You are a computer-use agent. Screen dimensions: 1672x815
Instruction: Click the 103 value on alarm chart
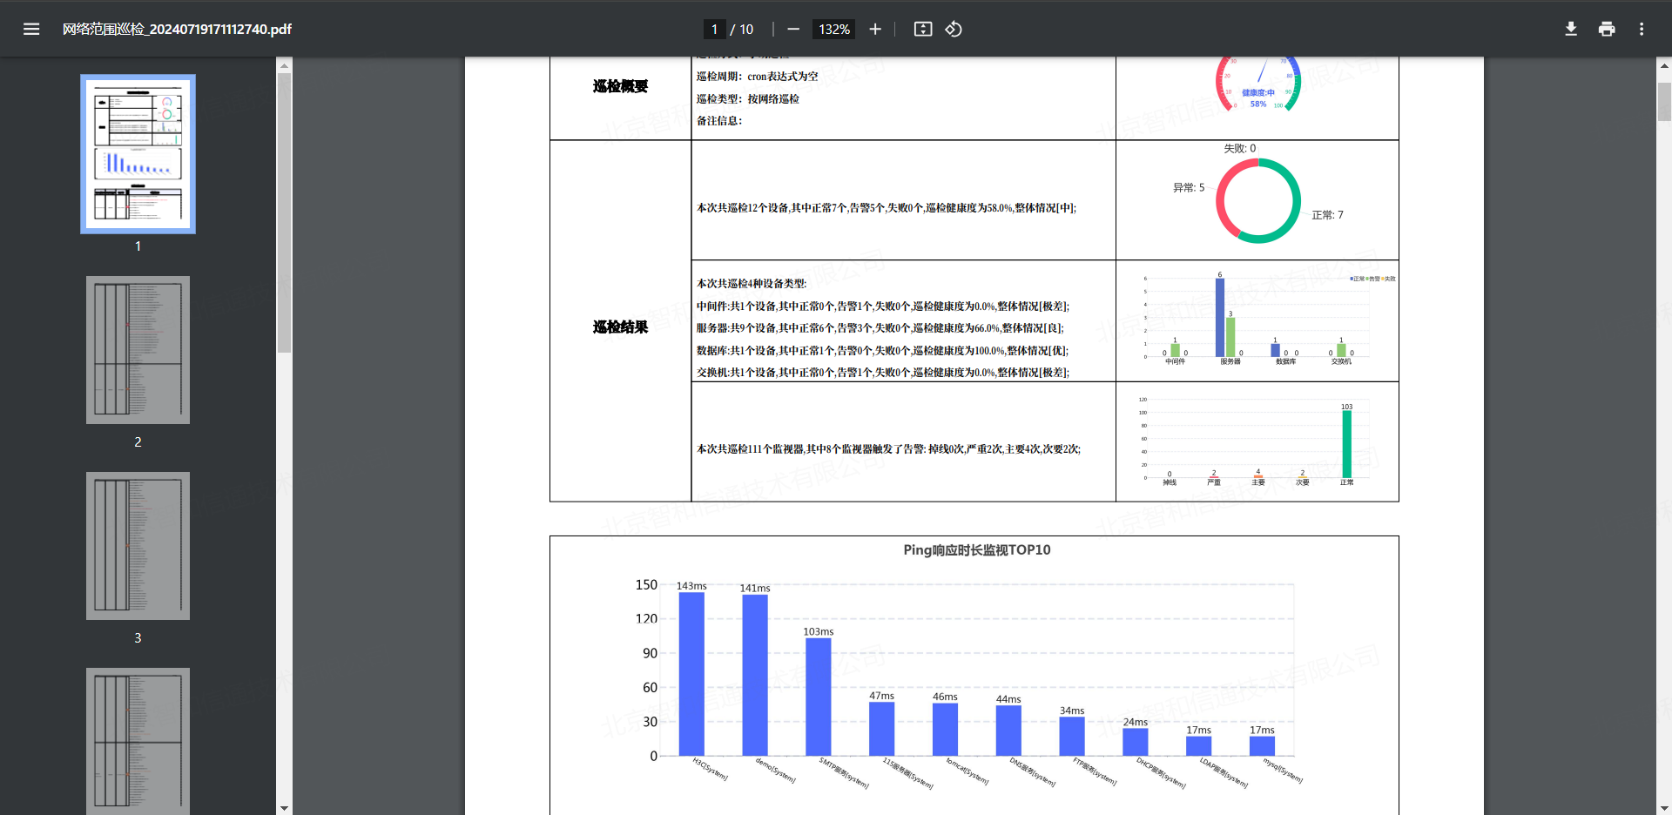pyautogui.click(x=1347, y=407)
